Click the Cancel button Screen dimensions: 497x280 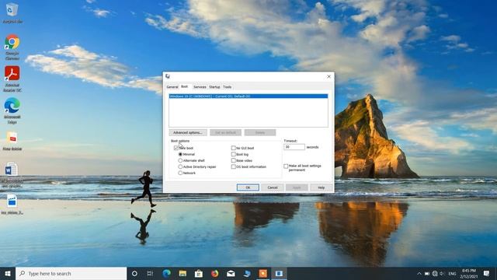click(273, 187)
